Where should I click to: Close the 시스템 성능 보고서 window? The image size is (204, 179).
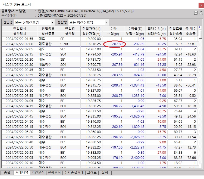200,4
